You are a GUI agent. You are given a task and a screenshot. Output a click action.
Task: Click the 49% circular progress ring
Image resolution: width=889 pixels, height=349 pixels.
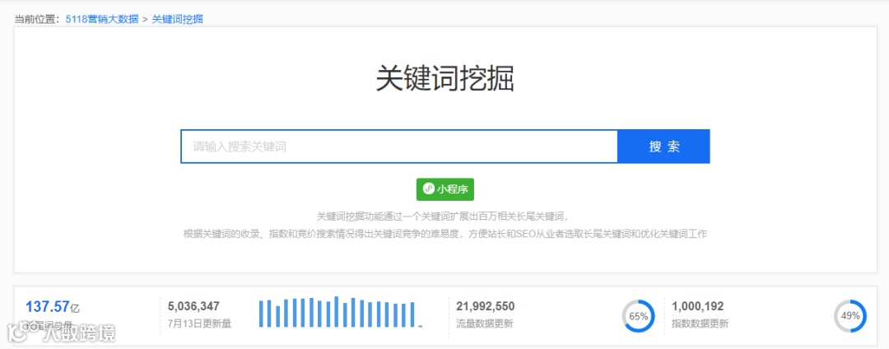[x=849, y=316]
